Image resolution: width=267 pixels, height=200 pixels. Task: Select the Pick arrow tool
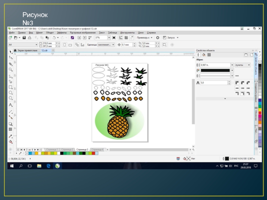[x=11, y=52]
